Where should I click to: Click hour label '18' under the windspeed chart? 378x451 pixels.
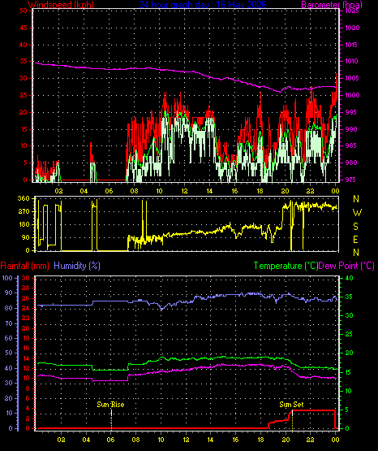click(260, 191)
